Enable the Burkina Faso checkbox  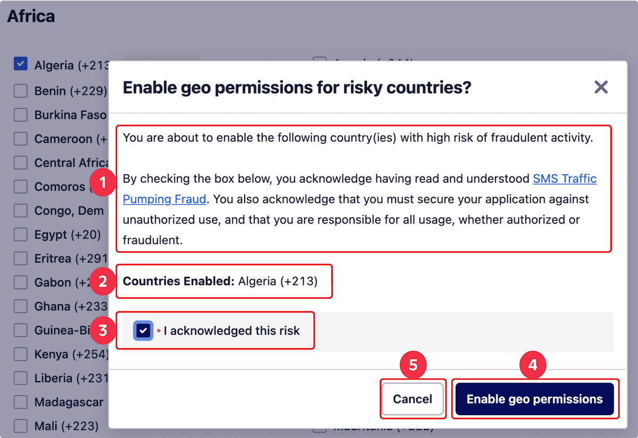click(x=20, y=114)
